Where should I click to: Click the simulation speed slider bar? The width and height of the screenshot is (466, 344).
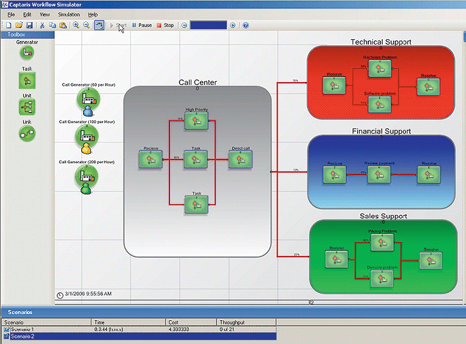pos(208,25)
